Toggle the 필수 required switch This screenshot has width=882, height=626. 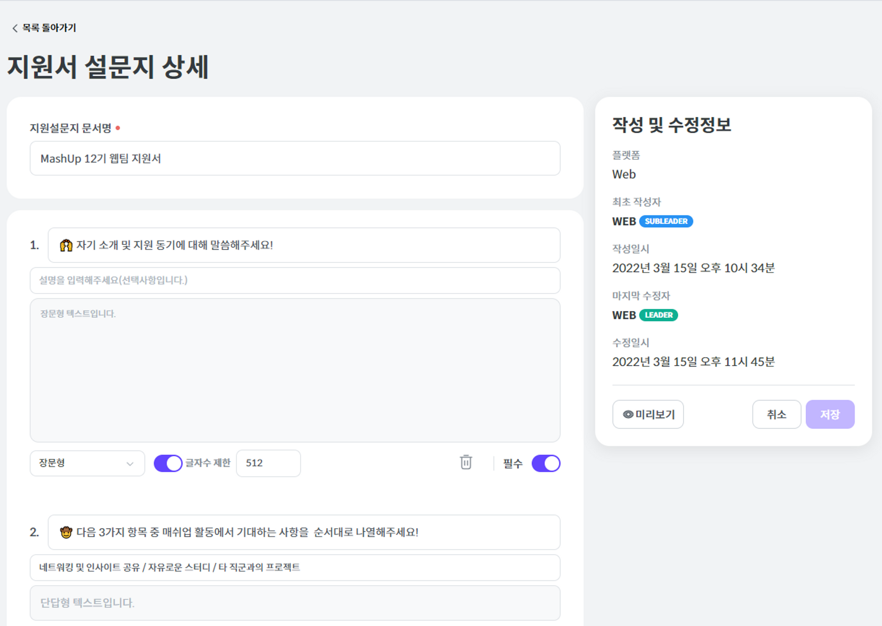click(546, 463)
